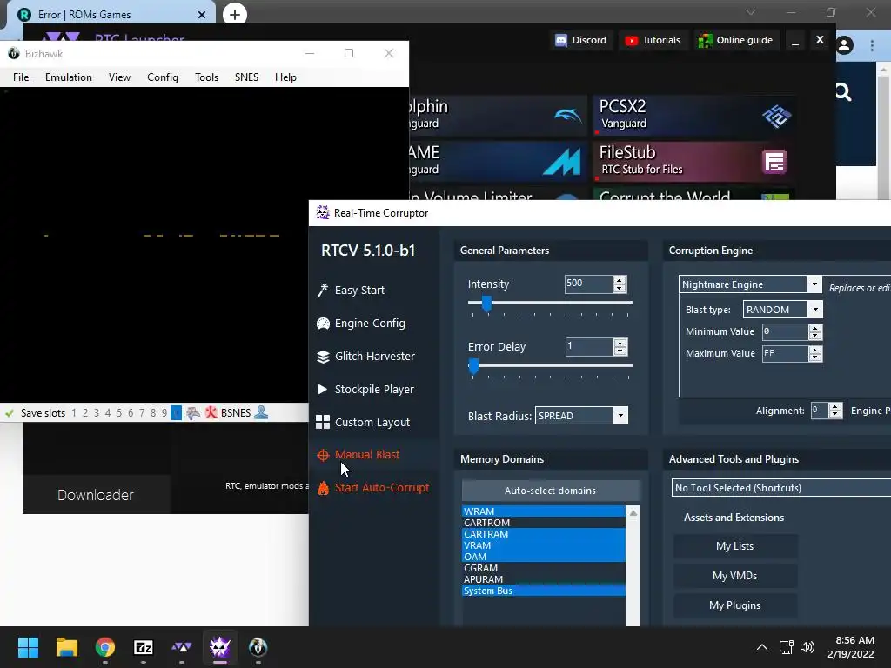Open File Explorer from the taskbar

[x=66, y=647]
